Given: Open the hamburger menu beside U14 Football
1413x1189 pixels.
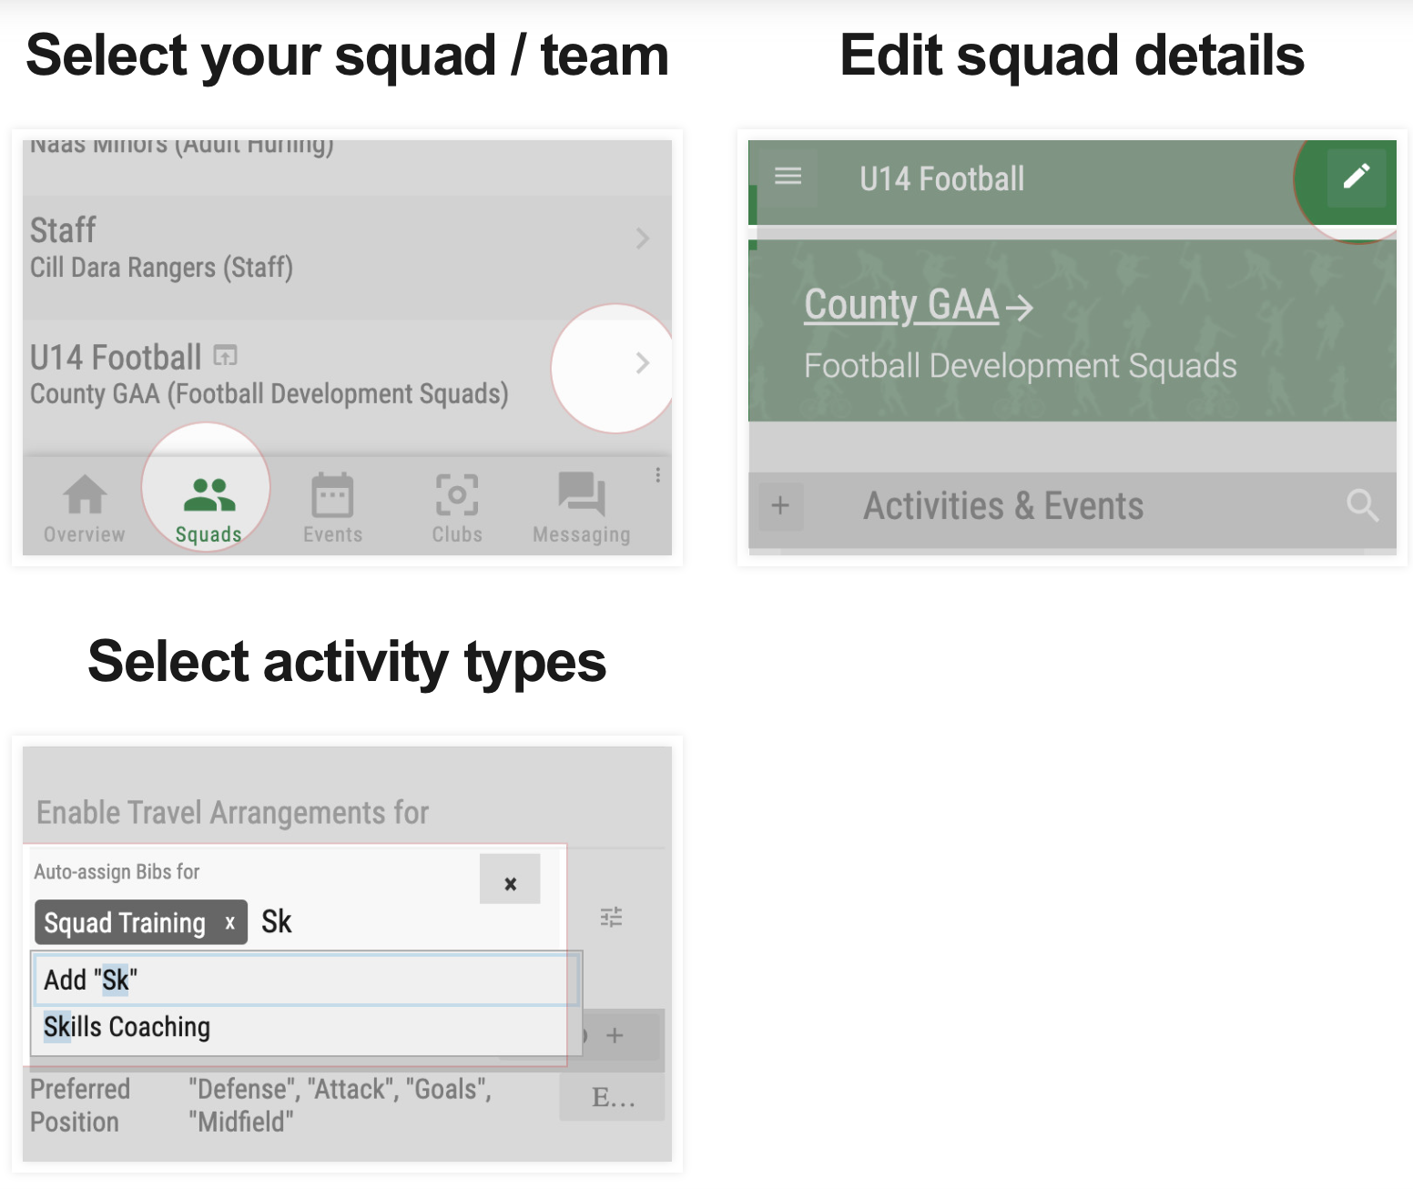Looking at the screenshot, I should coord(788,176).
